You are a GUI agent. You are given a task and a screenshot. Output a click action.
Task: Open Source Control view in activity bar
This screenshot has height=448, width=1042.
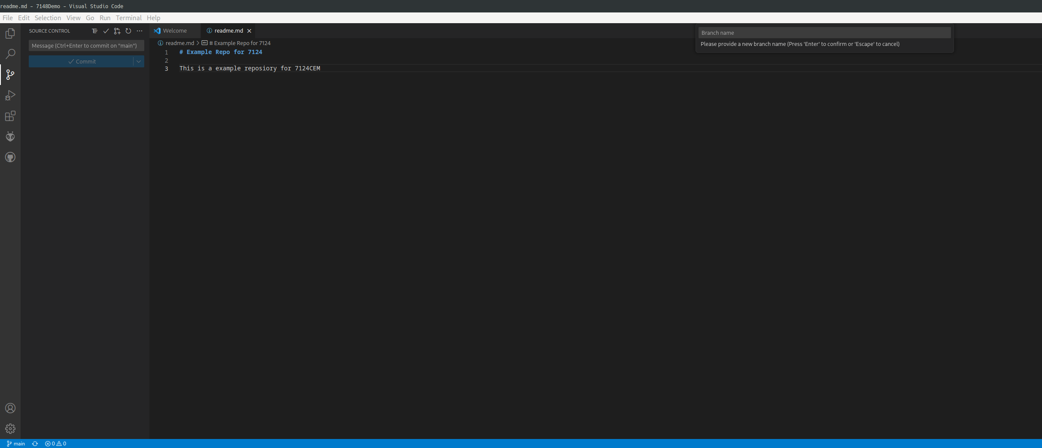tap(10, 75)
